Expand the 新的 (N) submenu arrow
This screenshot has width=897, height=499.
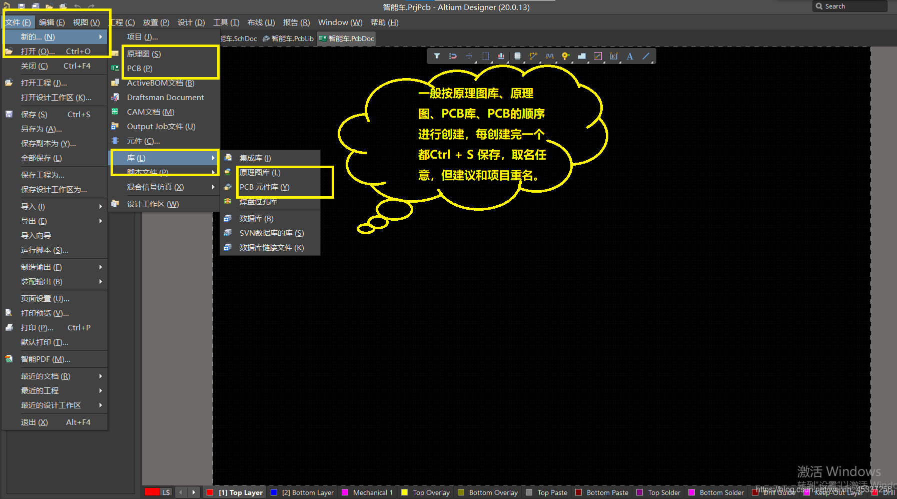[101, 37]
